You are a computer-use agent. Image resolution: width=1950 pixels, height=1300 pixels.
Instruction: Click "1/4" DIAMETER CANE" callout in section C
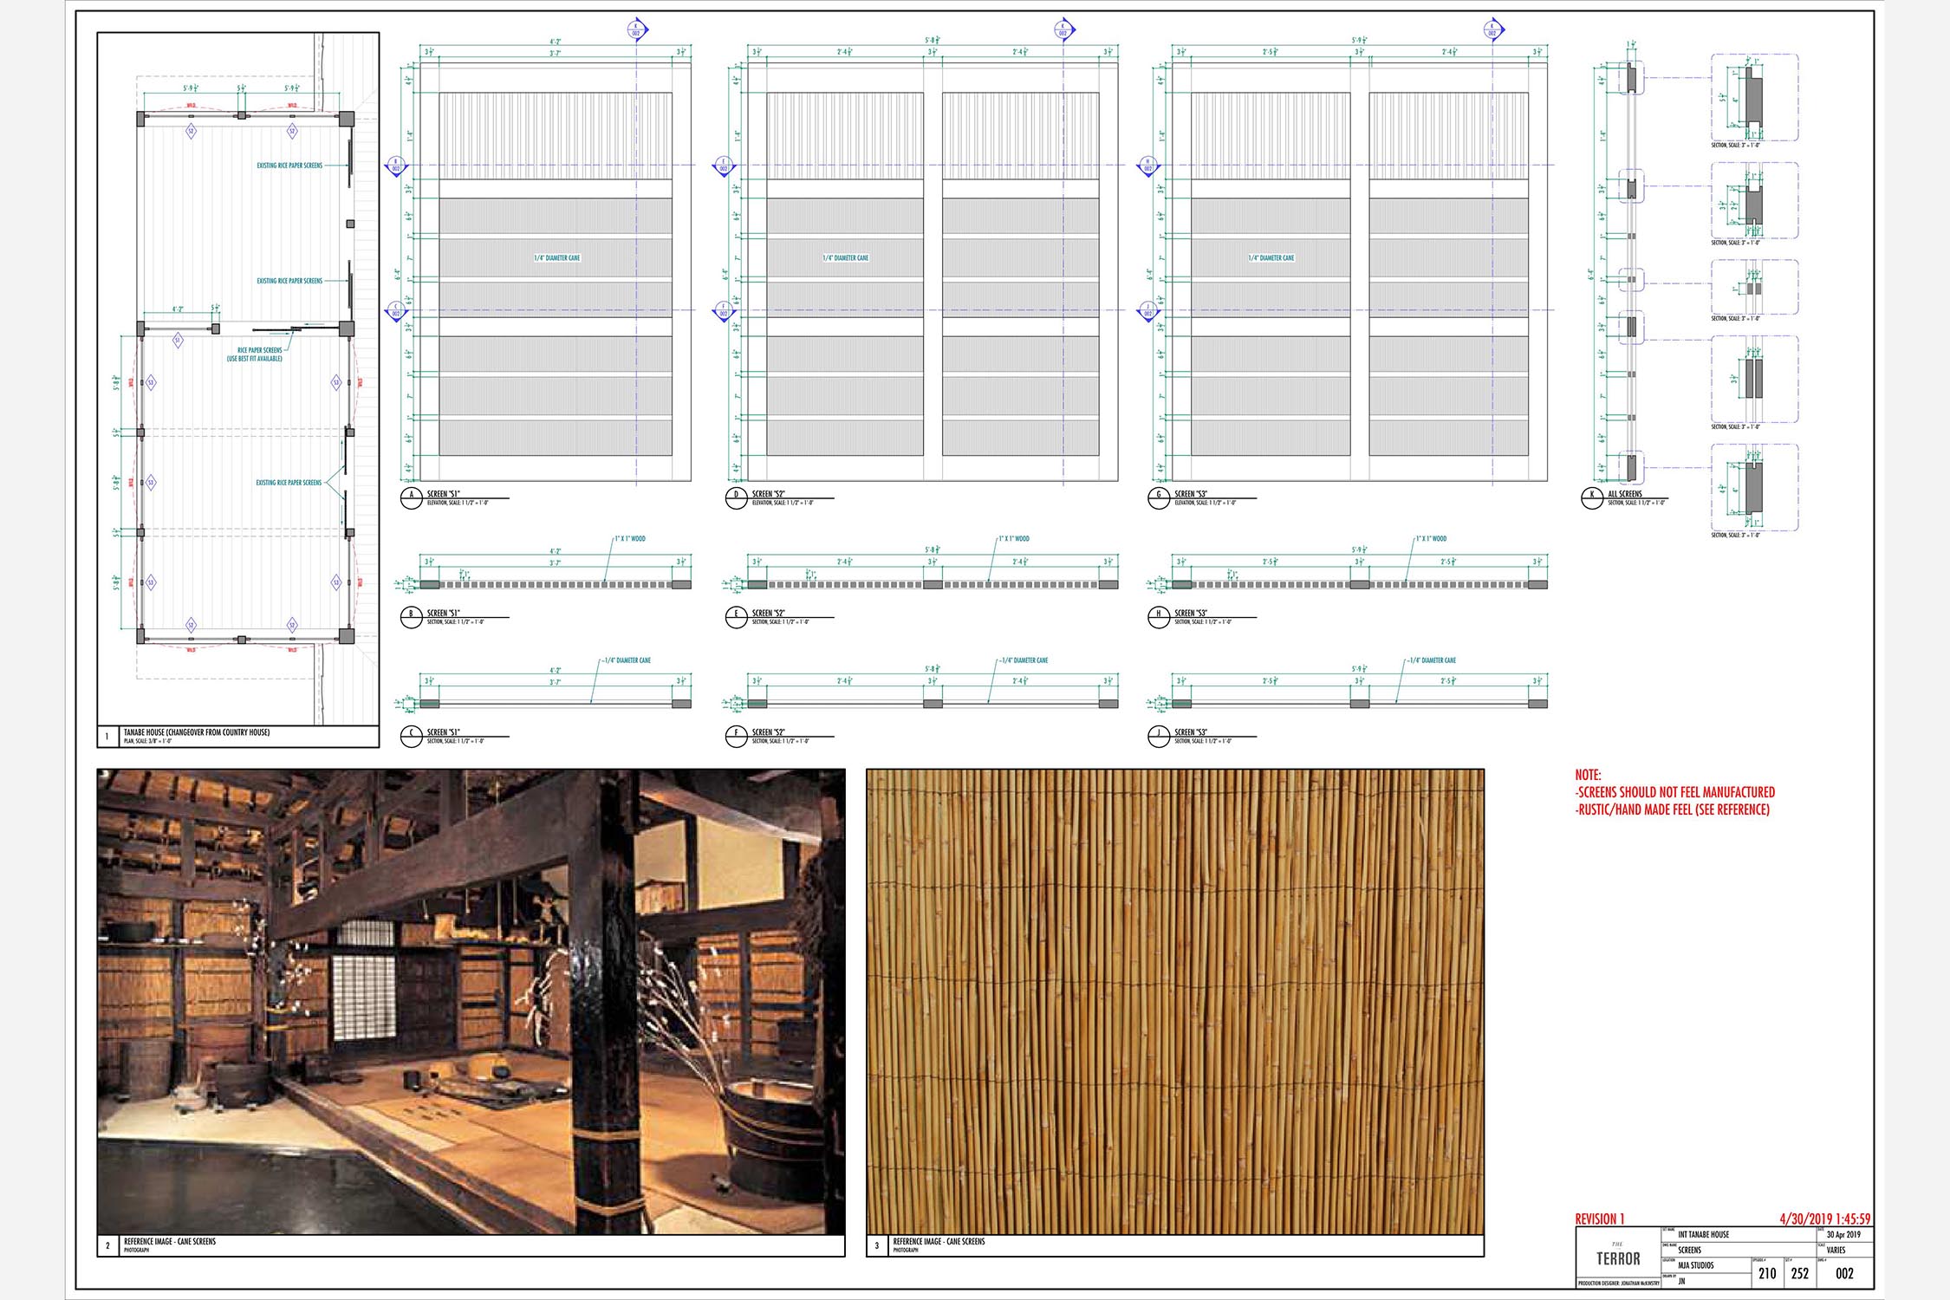pos(627,660)
